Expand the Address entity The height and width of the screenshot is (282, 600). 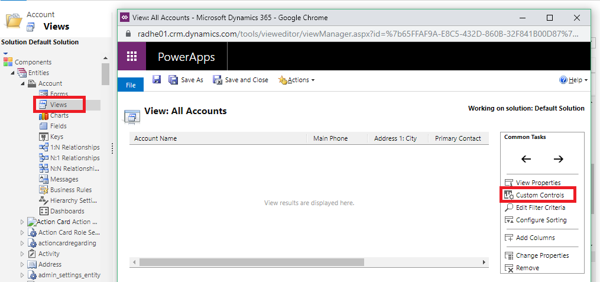point(22,264)
